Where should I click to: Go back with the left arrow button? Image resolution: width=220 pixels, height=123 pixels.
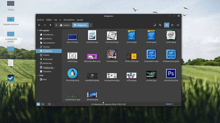coord(39,25)
